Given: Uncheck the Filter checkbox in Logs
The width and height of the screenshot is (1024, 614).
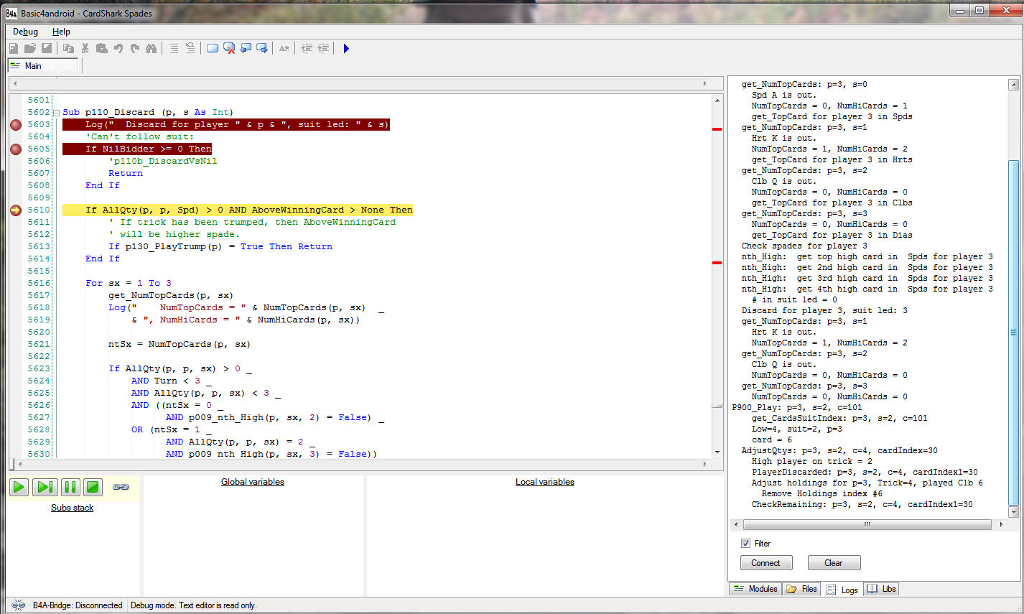Looking at the screenshot, I should pyautogui.click(x=745, y=544).
